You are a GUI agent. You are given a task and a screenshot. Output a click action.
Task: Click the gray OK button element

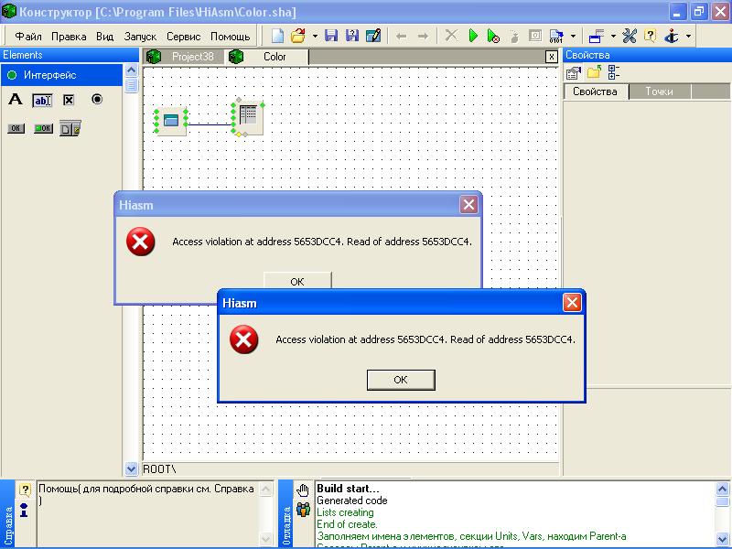16,129
